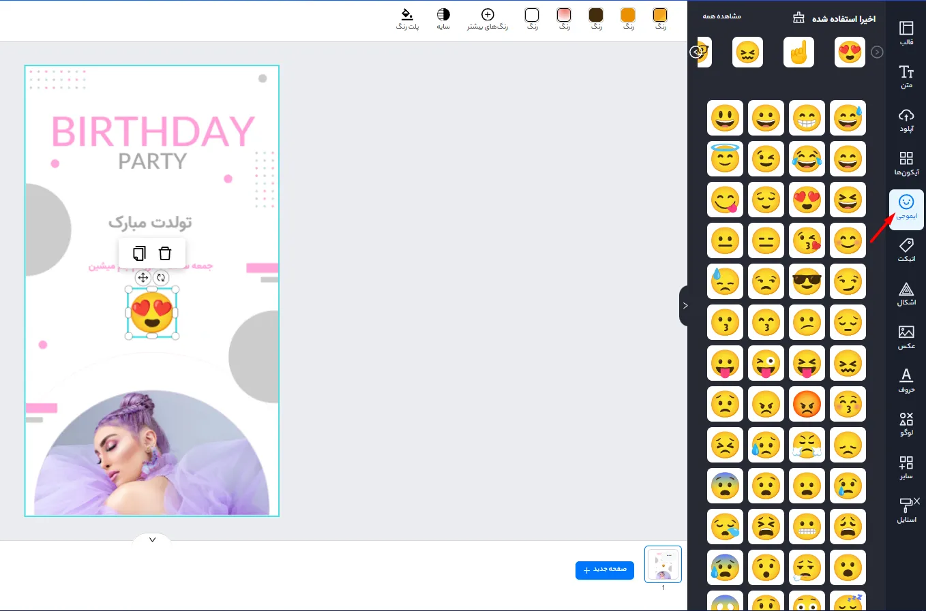The height and width of the screenshot is (611, 926).
Task: Insert the steam-from-nose emoji
Action: (807, 445)
